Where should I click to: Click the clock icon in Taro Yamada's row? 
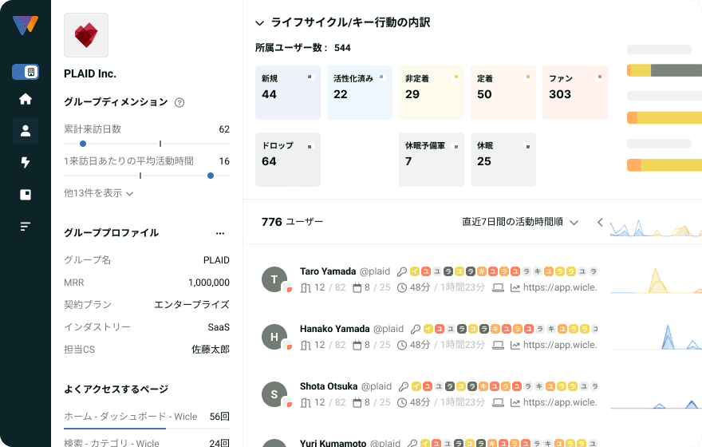click(x=402, y=287)
